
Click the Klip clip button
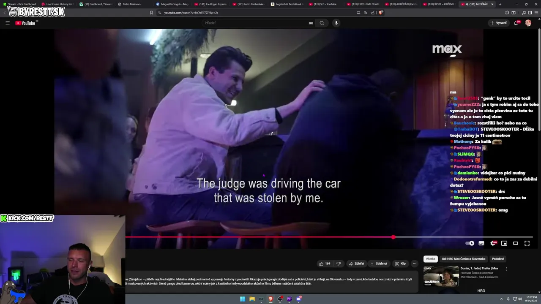tap(400, 263)
